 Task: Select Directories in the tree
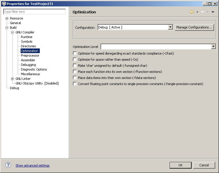point(28,46)
